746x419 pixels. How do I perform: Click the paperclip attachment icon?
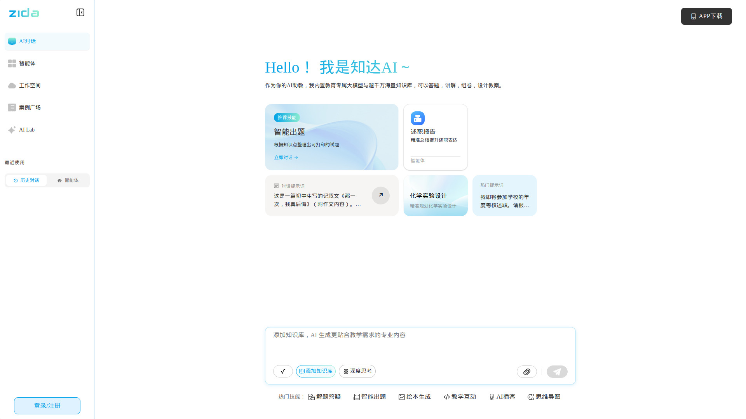click(x=527, y=372)
